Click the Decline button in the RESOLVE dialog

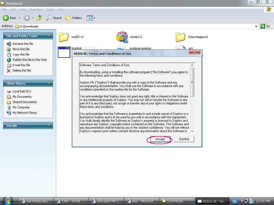coord(184,139)
